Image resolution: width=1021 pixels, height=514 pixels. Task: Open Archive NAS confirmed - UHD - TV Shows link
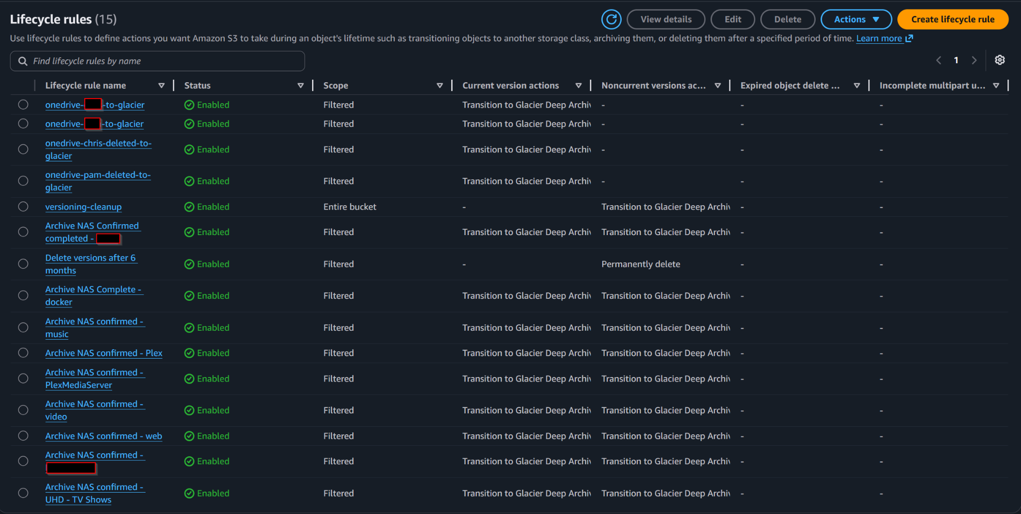click(94, 493)
